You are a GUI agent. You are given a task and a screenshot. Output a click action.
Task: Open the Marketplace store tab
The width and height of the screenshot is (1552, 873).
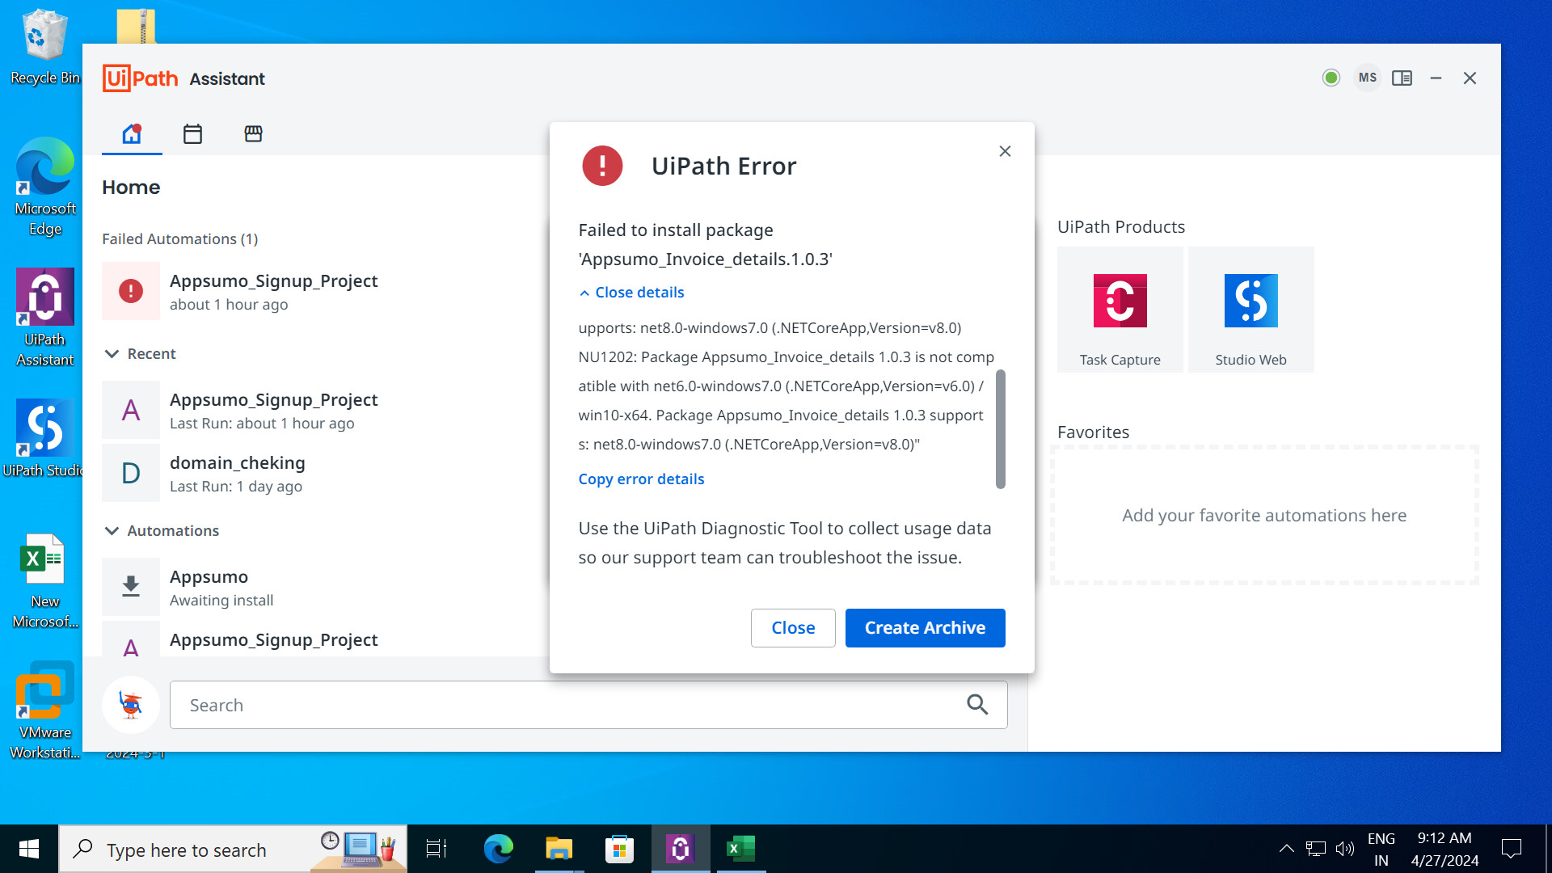coord(253,133)
